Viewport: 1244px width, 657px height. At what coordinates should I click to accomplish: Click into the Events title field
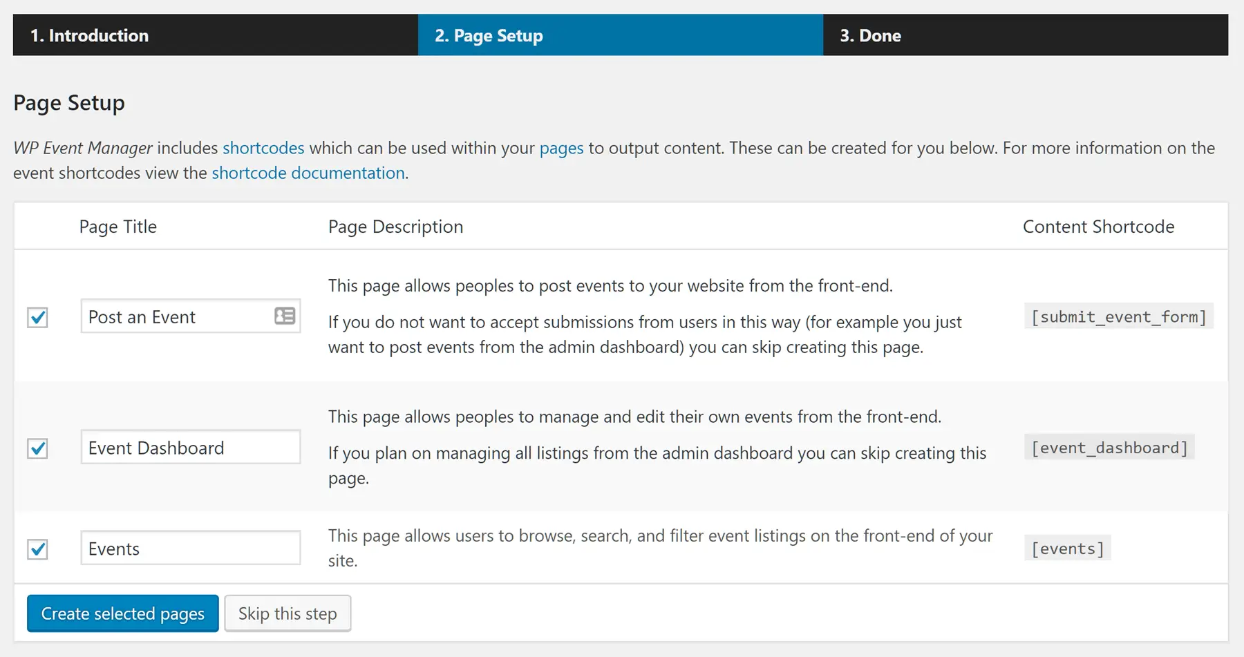coord(191,548)
